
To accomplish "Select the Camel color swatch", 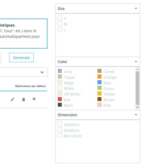I will 99,71.
